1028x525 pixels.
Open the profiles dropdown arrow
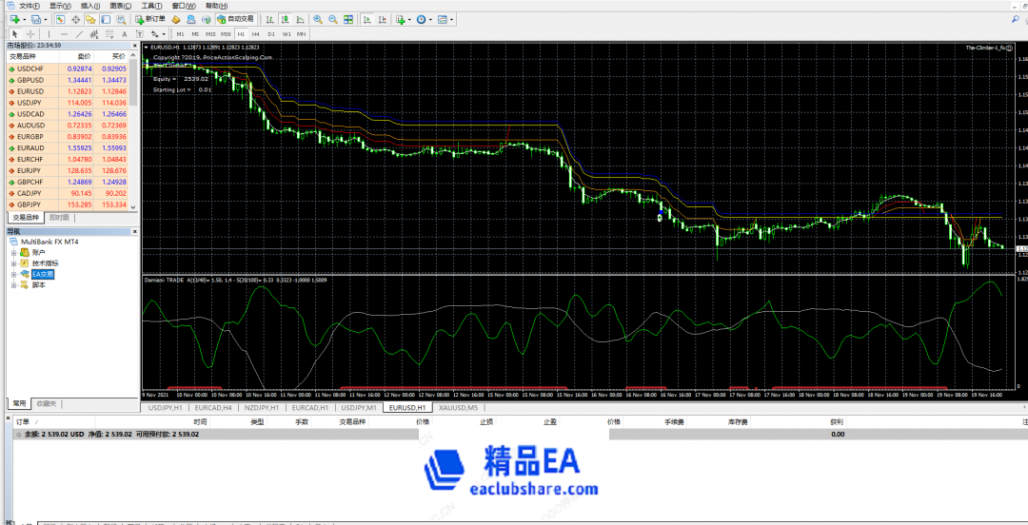point(46,20)
